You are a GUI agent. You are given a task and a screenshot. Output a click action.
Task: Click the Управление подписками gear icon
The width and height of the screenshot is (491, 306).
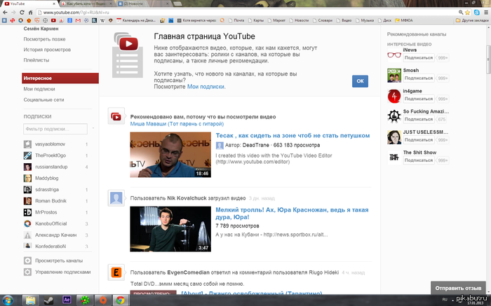[x=27, y=271]
